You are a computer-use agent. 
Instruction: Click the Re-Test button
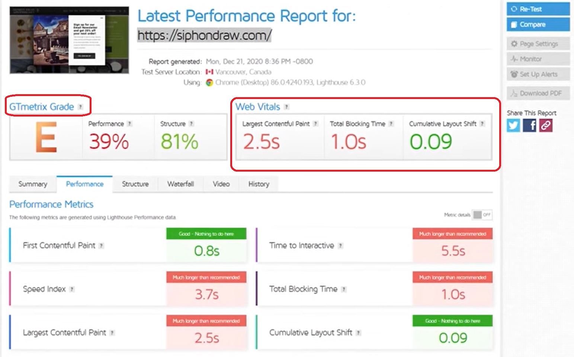[538, 9]
